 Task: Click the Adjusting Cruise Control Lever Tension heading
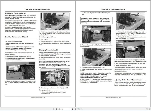(x=128, y=80)
